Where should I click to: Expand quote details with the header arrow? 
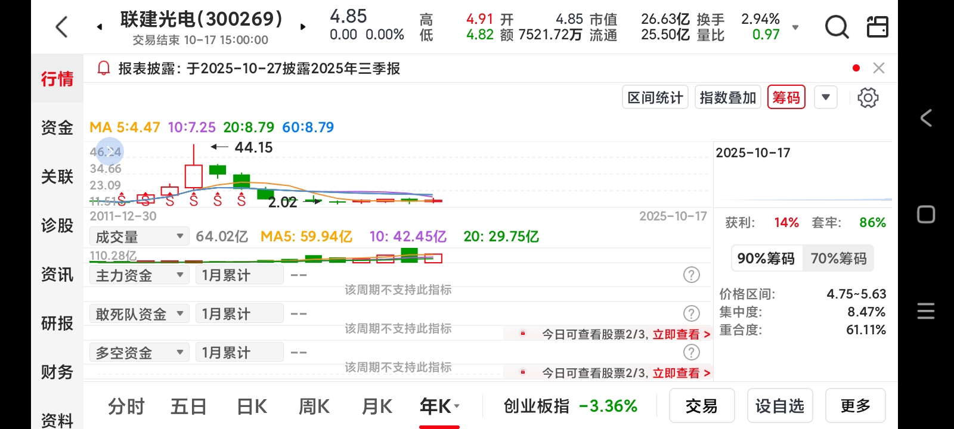(795, 27)
